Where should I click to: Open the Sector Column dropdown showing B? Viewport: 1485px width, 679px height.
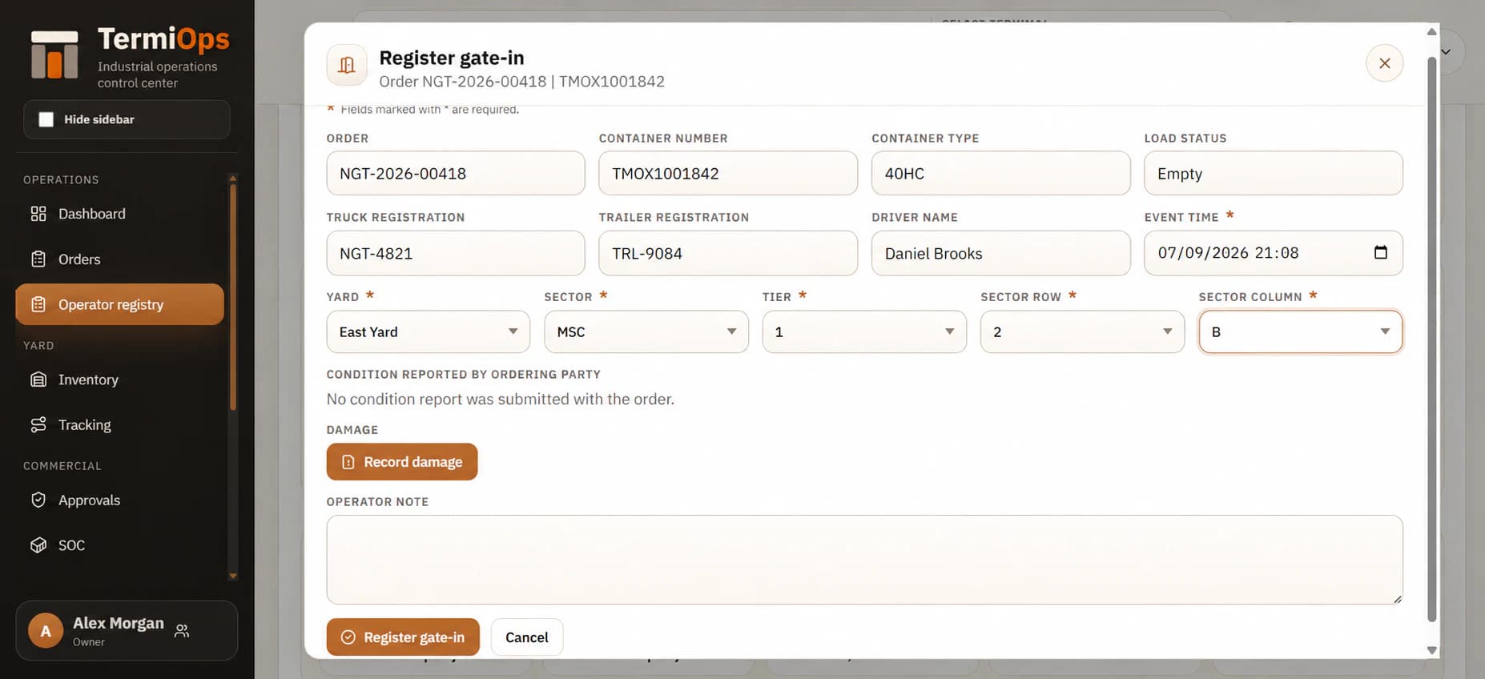[x=1301, y=331]
